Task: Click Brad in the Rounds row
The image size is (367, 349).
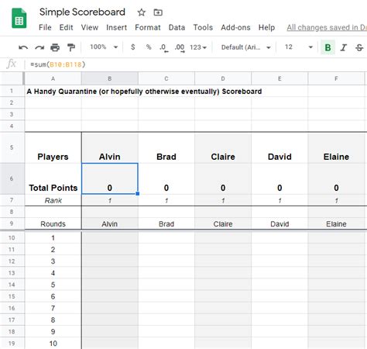Action: coord(166,223)
